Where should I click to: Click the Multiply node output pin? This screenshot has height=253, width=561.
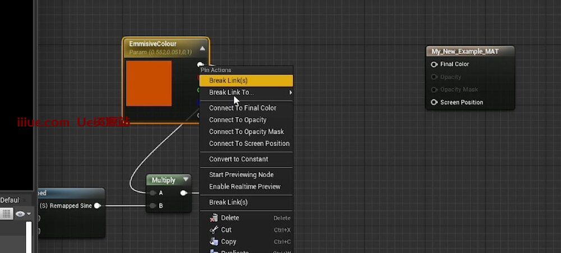point(183,193)
